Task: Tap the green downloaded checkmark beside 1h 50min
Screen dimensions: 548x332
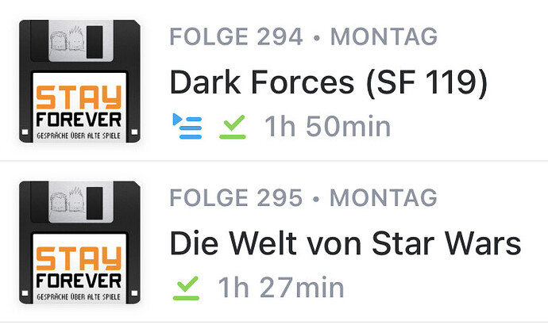Action: coord(233,127)
